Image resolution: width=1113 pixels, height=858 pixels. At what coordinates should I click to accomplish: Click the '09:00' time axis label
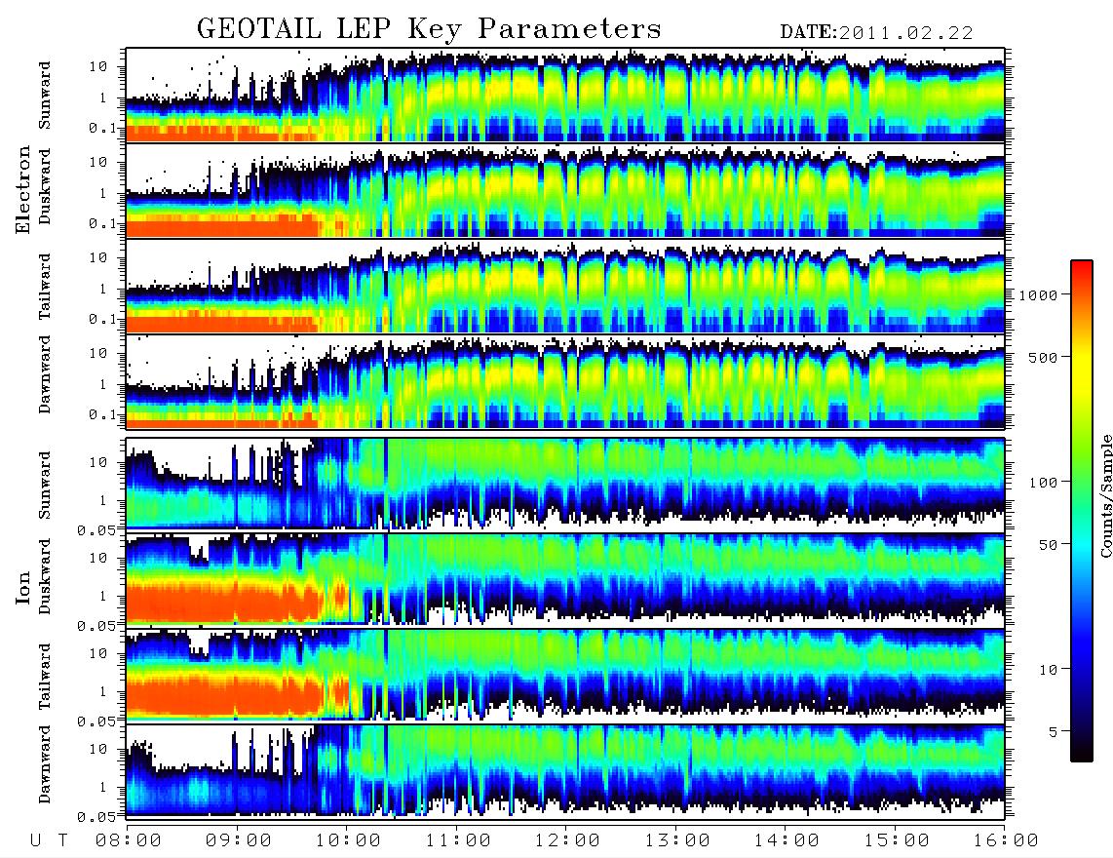click(x=238, y=841)
